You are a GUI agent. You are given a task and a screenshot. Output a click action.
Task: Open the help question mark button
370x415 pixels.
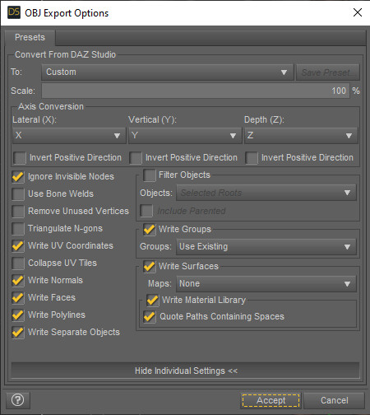click(18, 400)
